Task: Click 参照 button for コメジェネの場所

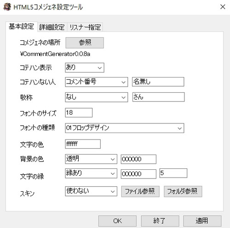Action: pos(85,43)
